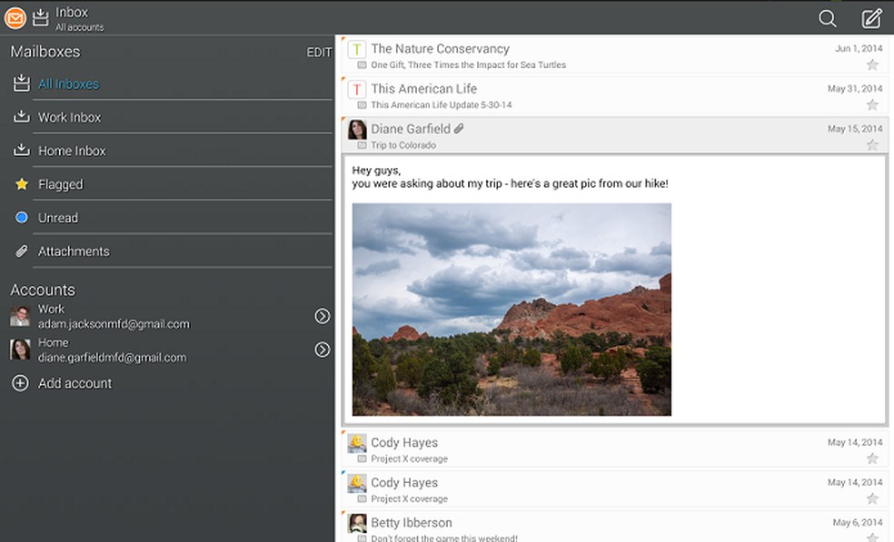The width and height of the screenshot is (894, 542).
Task: Click the Trip to Colorado subject line
Action: click(x=403, y=145)
